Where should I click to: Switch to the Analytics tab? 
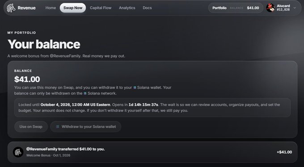point(127,8)
